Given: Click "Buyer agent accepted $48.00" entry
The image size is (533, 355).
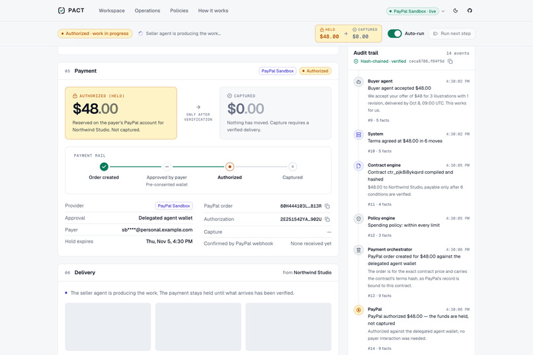Looking at the screenshot, I should 399,89.
